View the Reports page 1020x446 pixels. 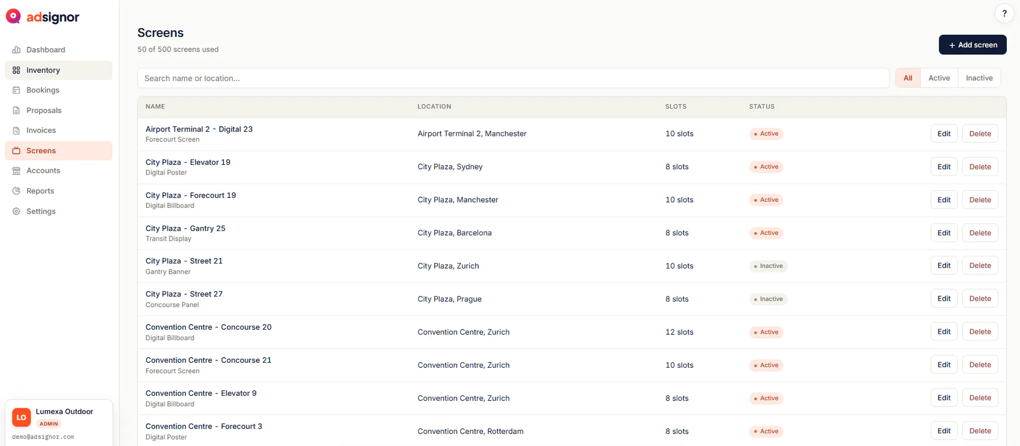[x=59, y=191]
